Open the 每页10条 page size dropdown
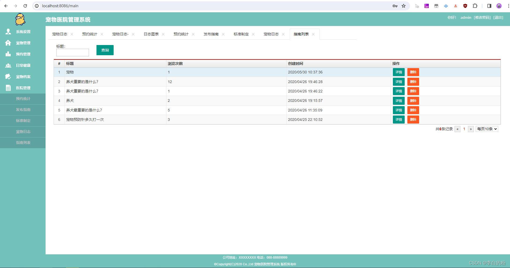 [487, 129]
